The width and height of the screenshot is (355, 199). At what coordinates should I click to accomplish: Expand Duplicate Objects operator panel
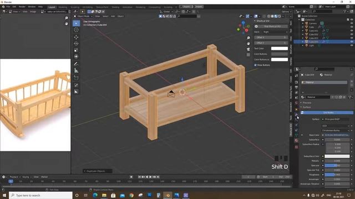[98, 171]
